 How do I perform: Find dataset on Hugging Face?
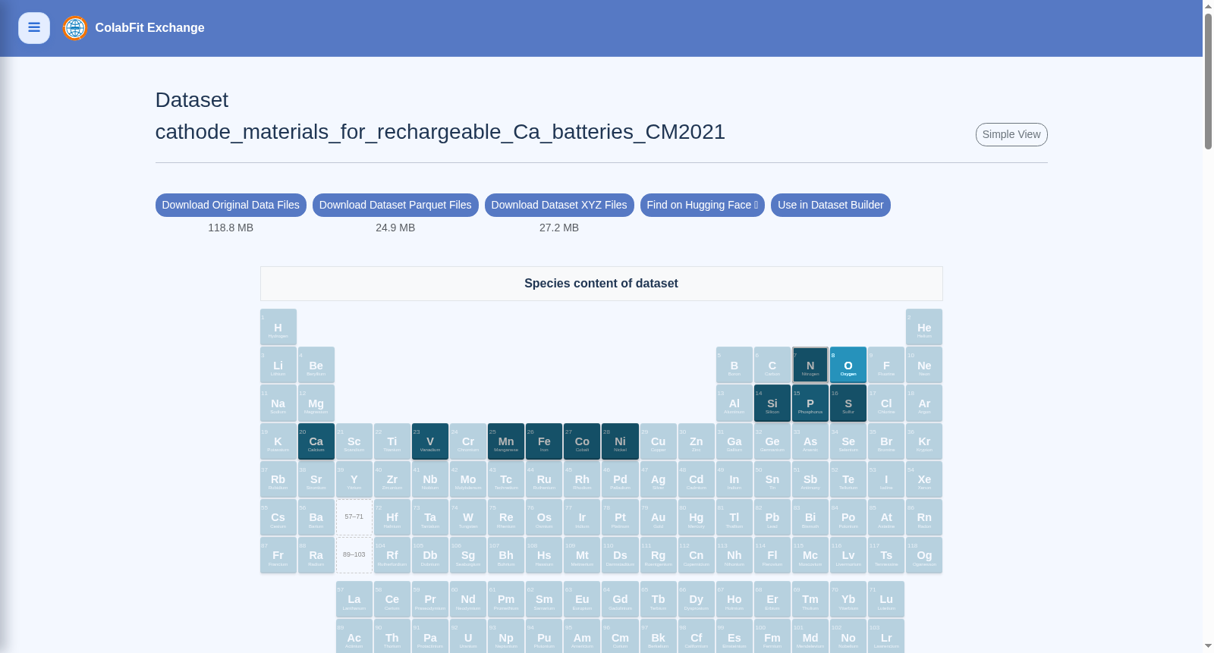tap(703, 205)
